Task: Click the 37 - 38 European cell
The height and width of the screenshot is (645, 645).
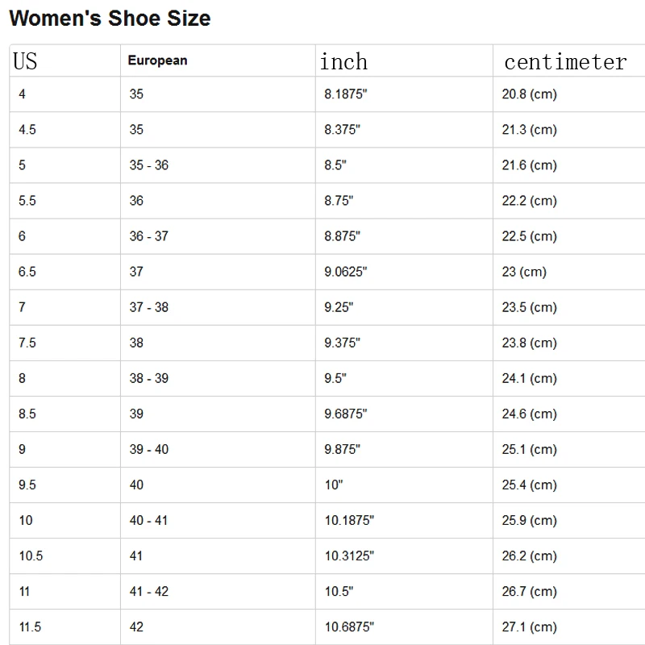Action: click(x=149, y=307)
